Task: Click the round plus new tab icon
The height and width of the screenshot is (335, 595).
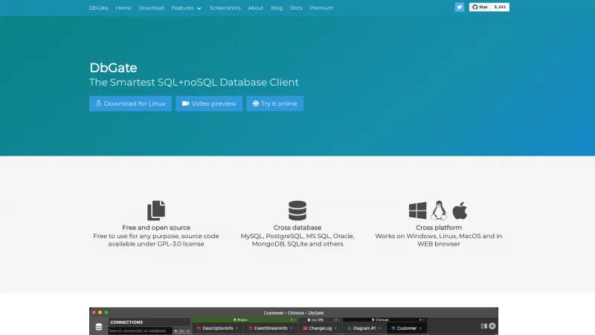Action: 492,326
